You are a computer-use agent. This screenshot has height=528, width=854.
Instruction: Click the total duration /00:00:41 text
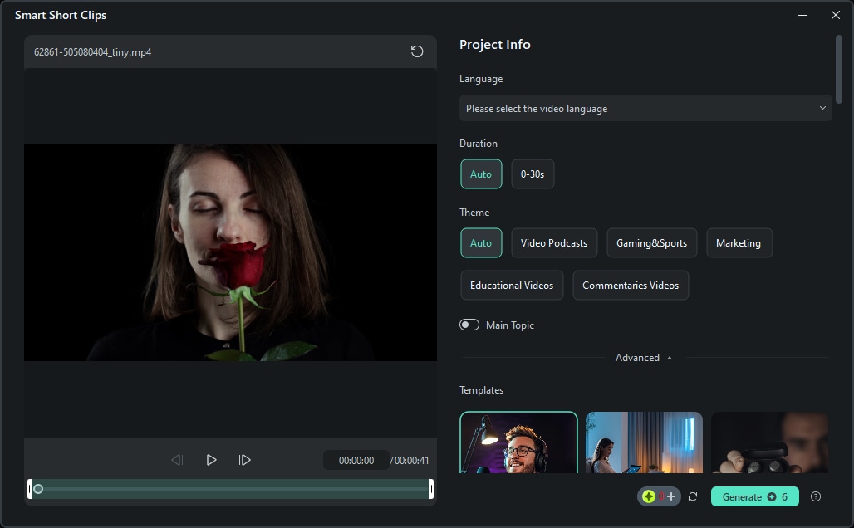[409, 461]
